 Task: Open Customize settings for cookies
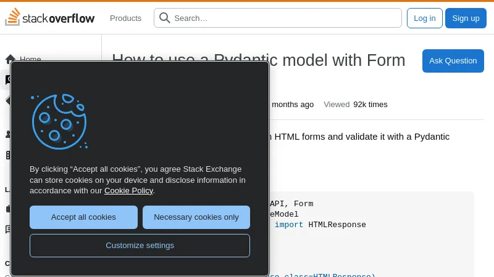coord(140,246)
